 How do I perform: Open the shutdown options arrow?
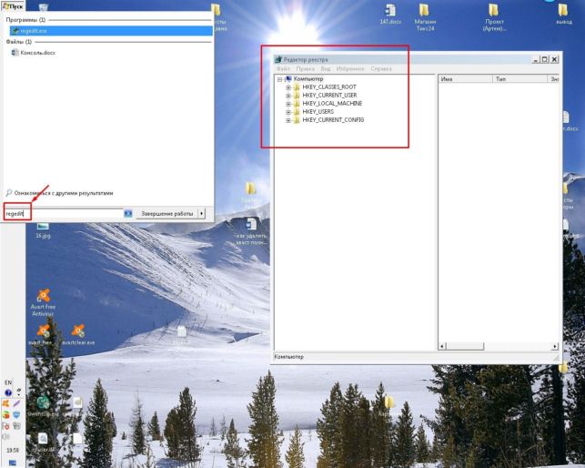(201, 214)
